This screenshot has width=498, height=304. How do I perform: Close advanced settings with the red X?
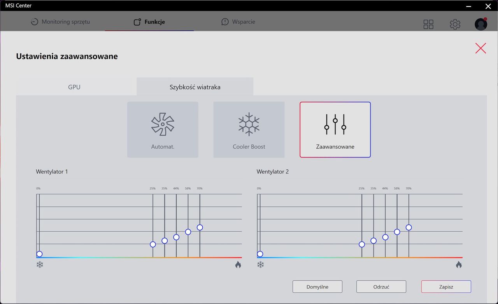[x=480, y=48]
